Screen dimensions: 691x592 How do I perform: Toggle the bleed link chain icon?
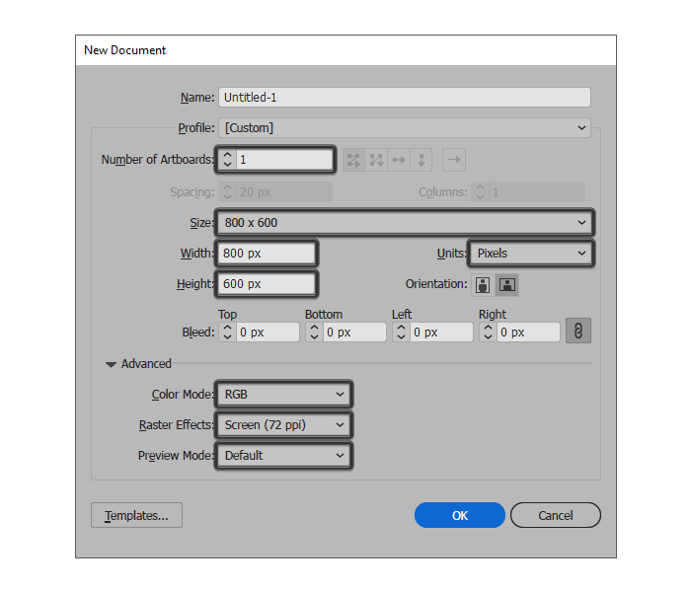coord(578,331)
